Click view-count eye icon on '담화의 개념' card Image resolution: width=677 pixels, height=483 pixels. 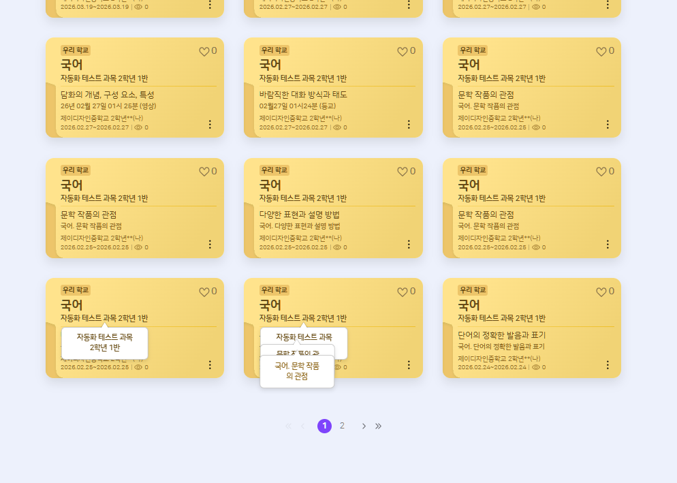click(x=138, y=127)
